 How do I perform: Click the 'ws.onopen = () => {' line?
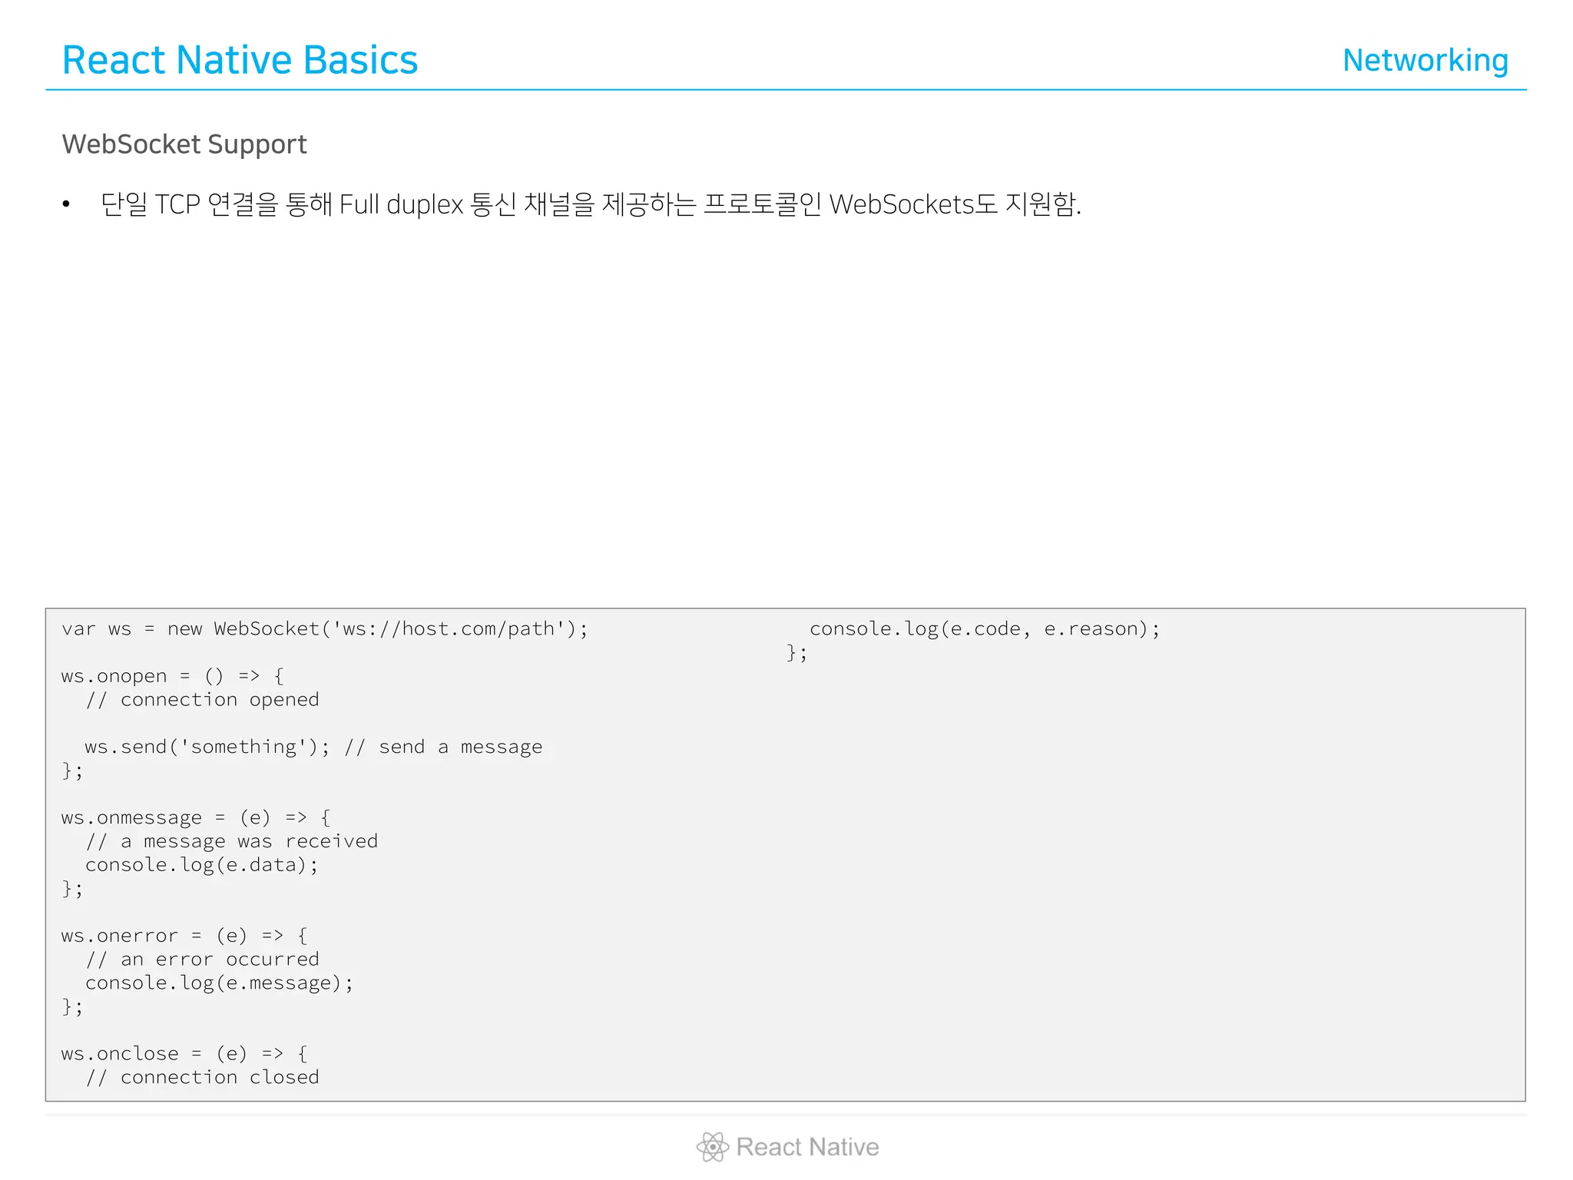click(x=173, y=676)
